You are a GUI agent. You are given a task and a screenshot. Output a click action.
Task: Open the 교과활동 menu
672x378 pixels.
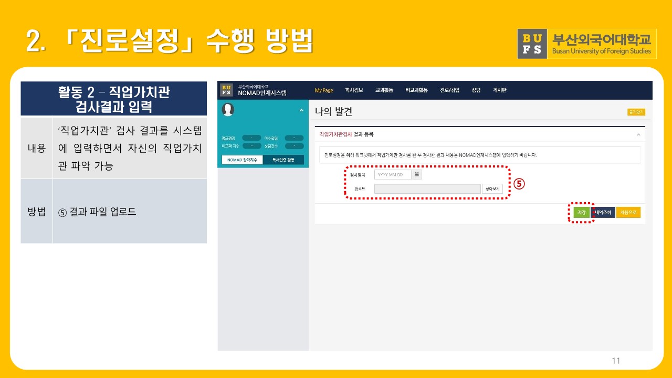(384, 90)
